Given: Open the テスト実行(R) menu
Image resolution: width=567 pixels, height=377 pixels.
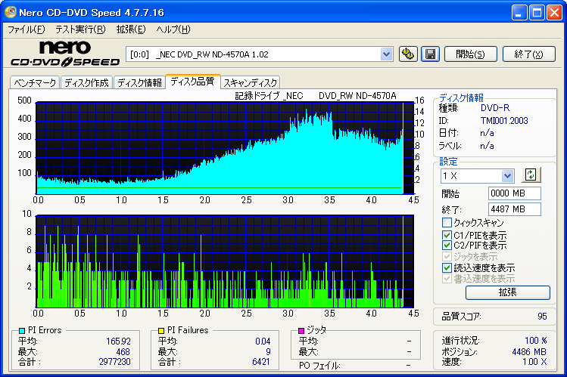Looking at the screenshot, I should (80, 29).
